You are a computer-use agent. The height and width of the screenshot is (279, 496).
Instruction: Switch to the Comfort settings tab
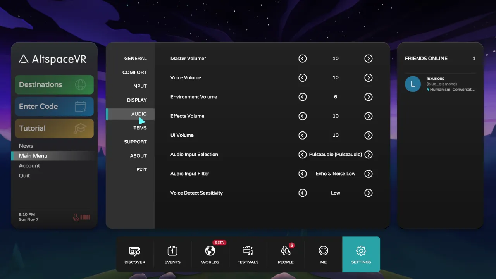tap(134, 72)
